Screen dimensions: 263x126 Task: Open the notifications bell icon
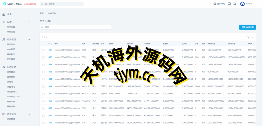click(x=234, y=4)
